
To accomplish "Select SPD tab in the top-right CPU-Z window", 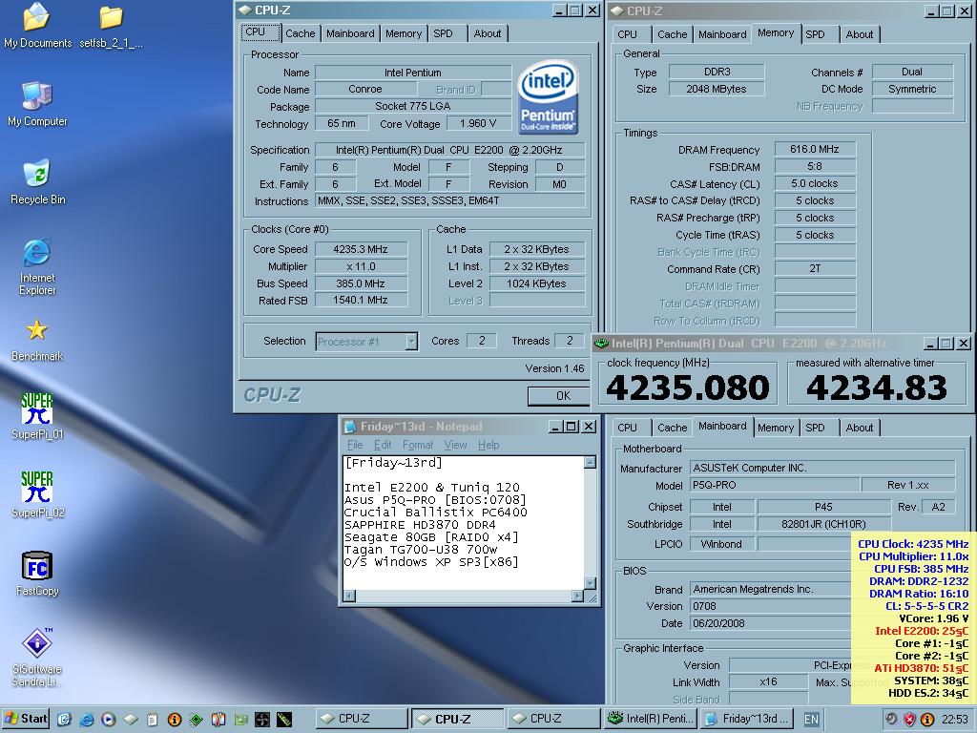I will pyautogui.click(x=815, y=35).
